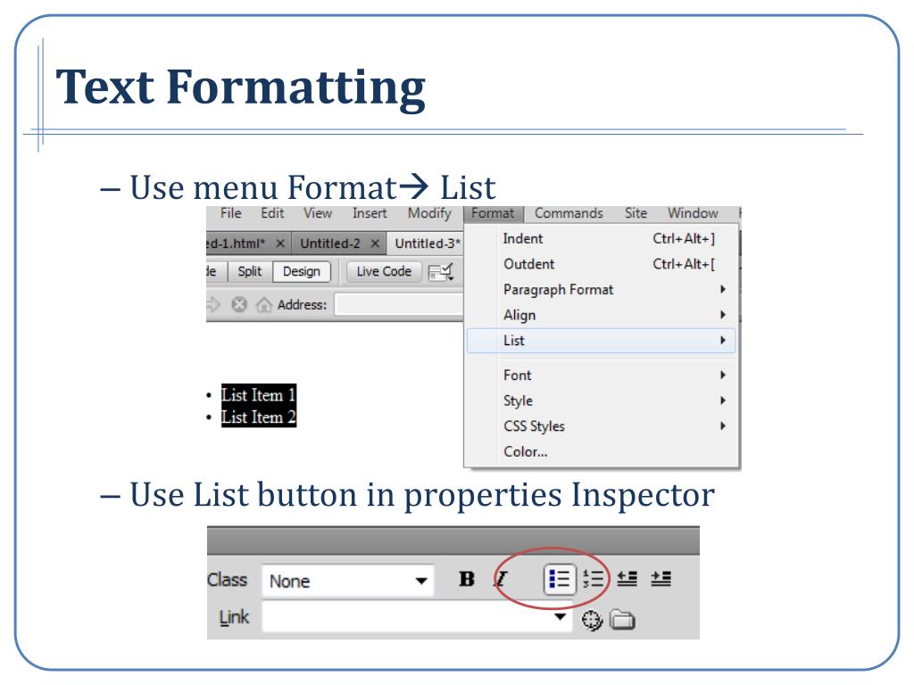Open the View menu
The width and height of the screenshot is (914, 685).
pyautogui.click(x=318, y=213)
